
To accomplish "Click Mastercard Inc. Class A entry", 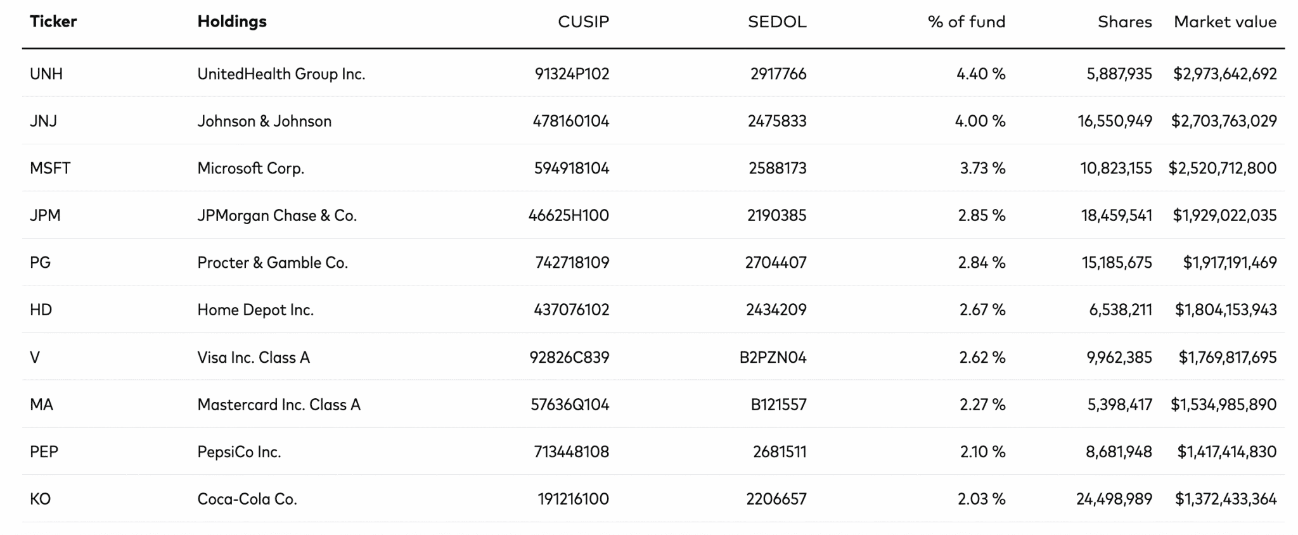I will 279,405.
